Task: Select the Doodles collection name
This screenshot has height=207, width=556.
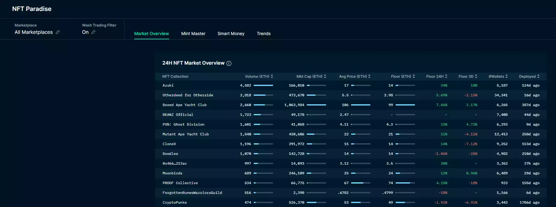Action: tap(170, 154)
